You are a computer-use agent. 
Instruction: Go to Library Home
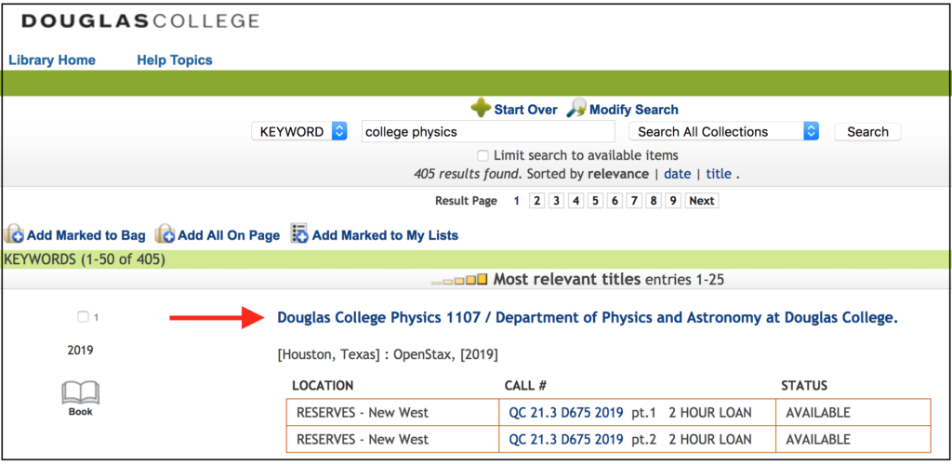click(x=52, y=60)
